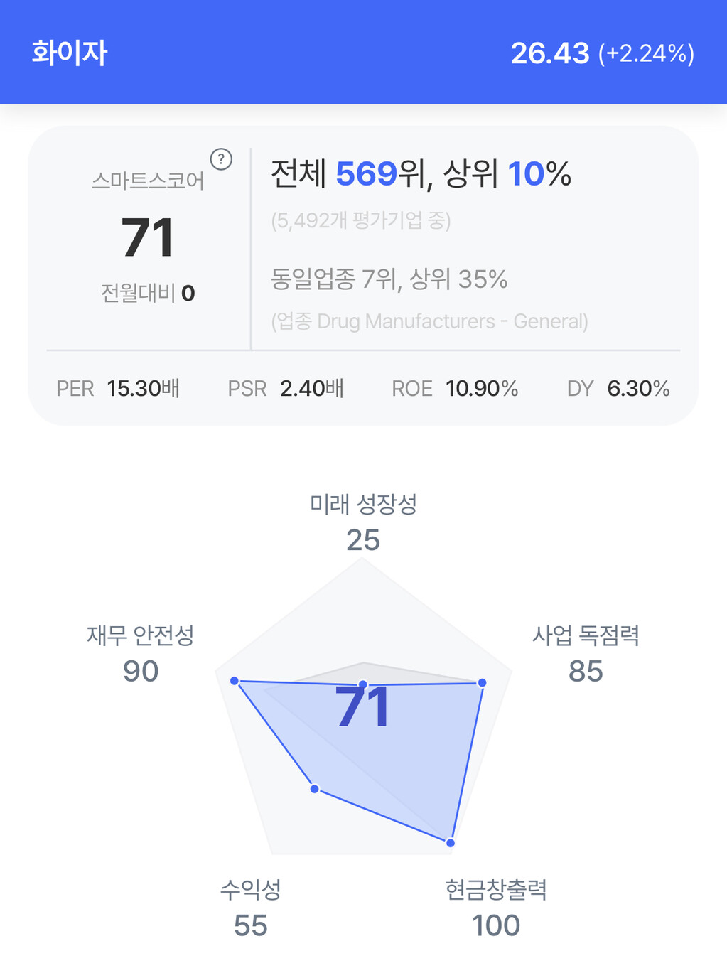Tap the blue 71 at radar chart center
727x973 pixels.
coord(363,708)
